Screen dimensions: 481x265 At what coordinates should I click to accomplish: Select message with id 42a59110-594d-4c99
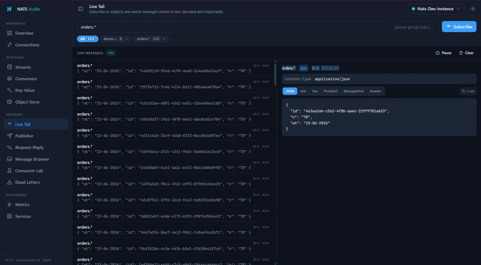click(x=173, y=68)
